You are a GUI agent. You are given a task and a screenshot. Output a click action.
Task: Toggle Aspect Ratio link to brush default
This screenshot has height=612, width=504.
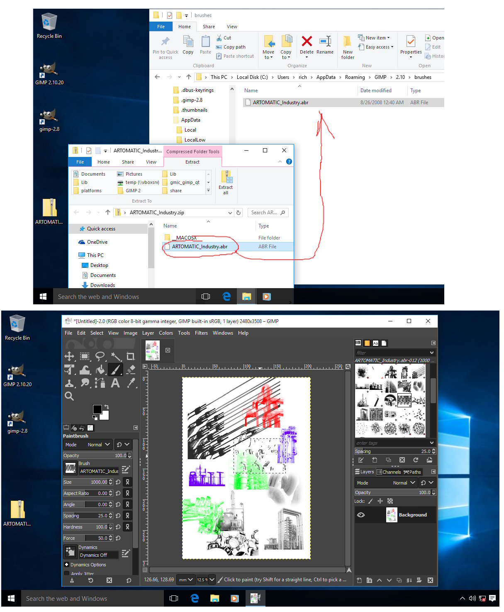click(127, 493)
